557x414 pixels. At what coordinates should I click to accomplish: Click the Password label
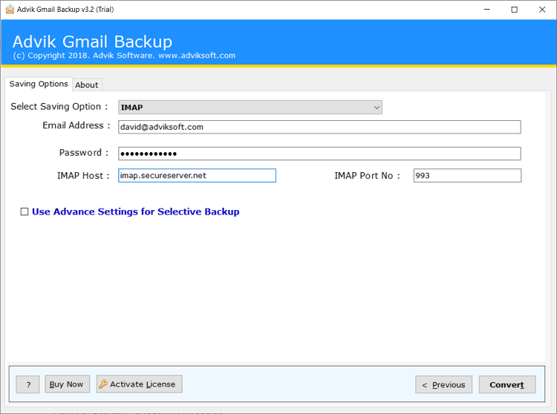pyautogui.click(x=83, y=153)
